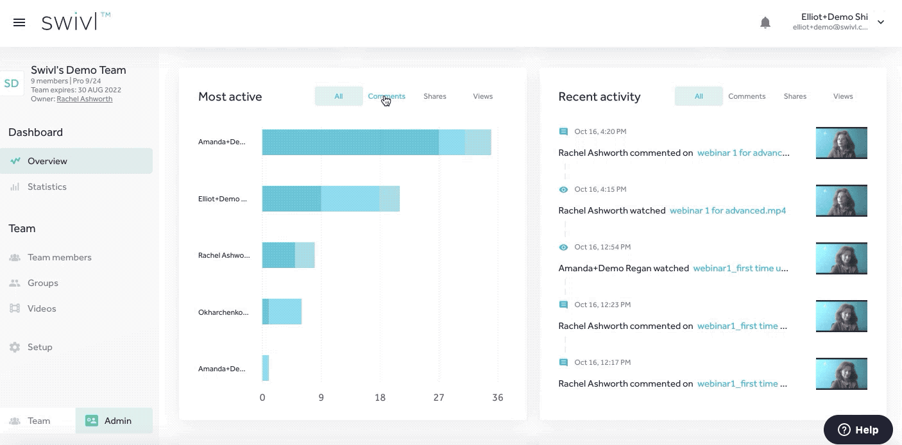Click the Statistics bar chart icon
Image resolution: width=902 pixels, height=445 pixels.
pyautogui.click(x=15, y=187)
